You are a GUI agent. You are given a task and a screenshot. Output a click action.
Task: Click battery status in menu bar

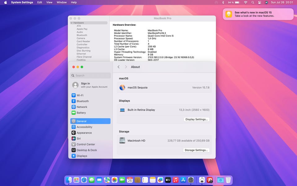(x=234, y=2)
